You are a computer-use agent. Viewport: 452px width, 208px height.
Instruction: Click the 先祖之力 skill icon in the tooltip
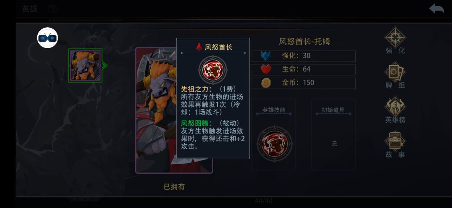click(x=213, y=70)
